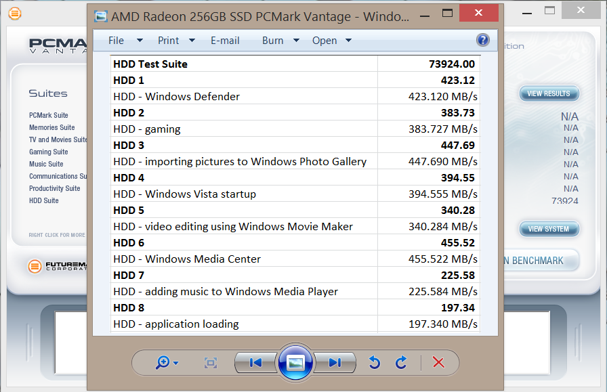Open the magnifier zoom control
The height and width of the screenshot is (392, 607).
tap(166, 363)
